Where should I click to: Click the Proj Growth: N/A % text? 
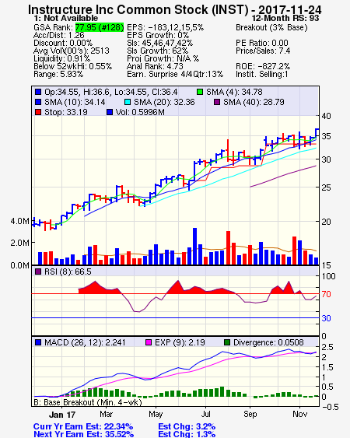(x=163, y=58)
